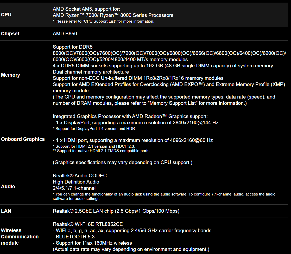Click the Wireless Communication module label

(x=20, y=237)
